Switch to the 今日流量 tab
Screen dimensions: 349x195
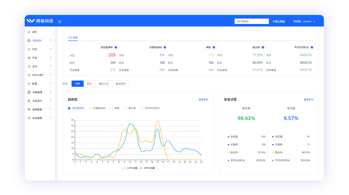[73, 37]
